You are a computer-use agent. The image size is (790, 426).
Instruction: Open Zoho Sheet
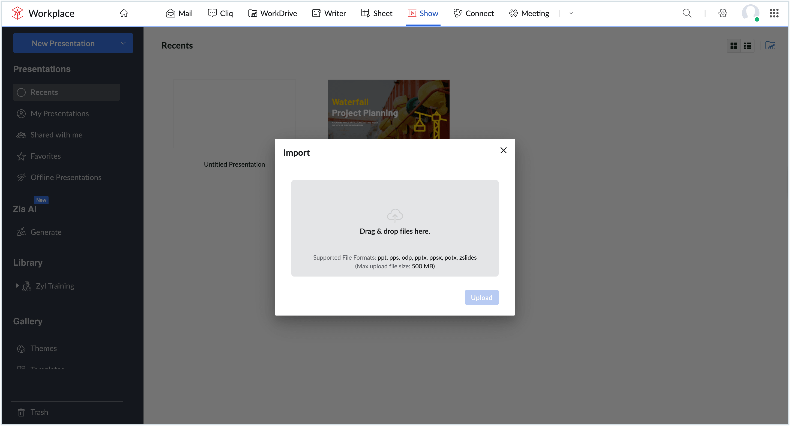click(377, 13)
